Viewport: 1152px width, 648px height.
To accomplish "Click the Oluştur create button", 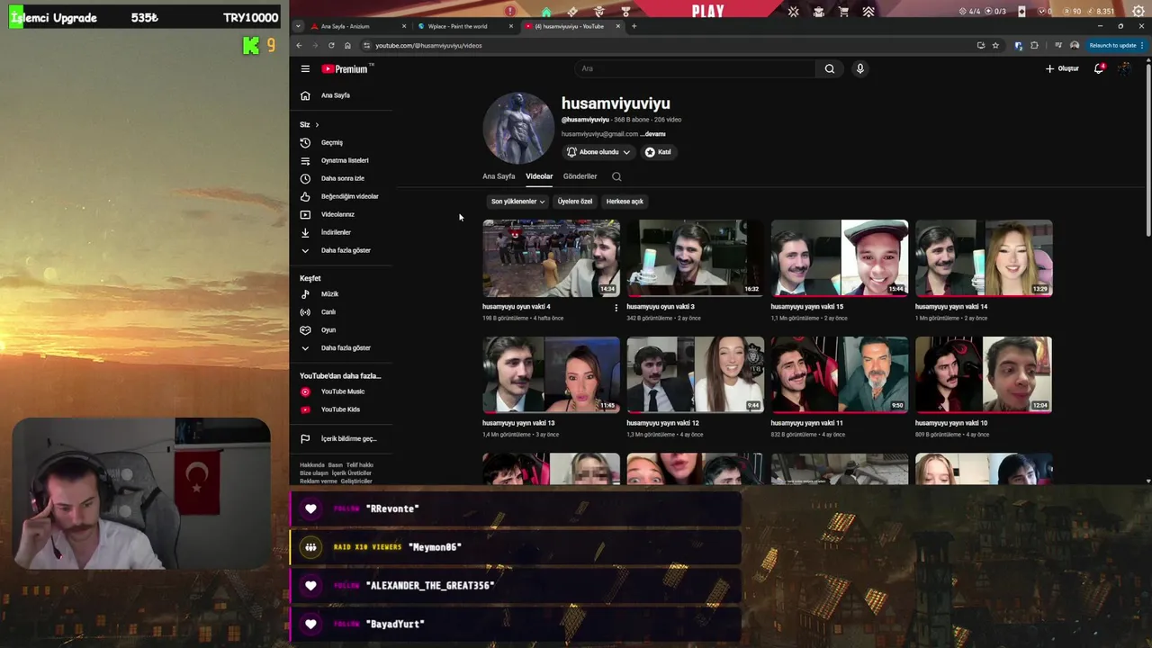I will (x=1062, y=68).
